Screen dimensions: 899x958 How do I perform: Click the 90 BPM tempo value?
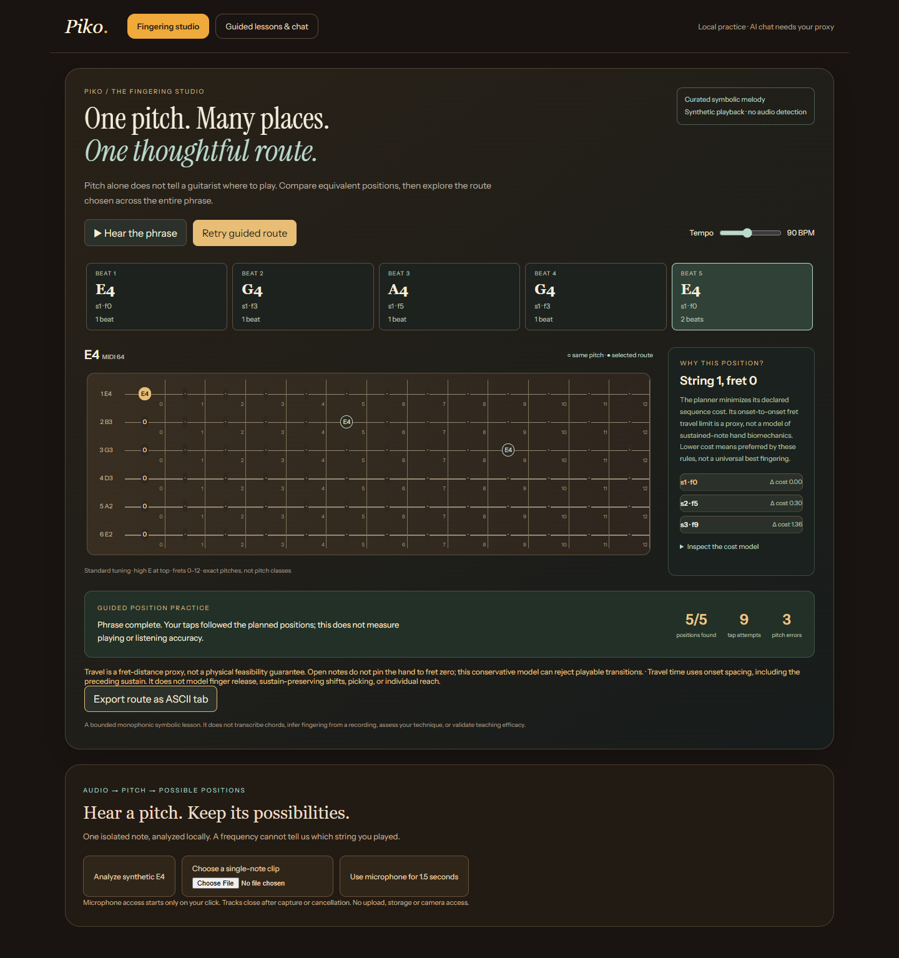click(800, 233)
